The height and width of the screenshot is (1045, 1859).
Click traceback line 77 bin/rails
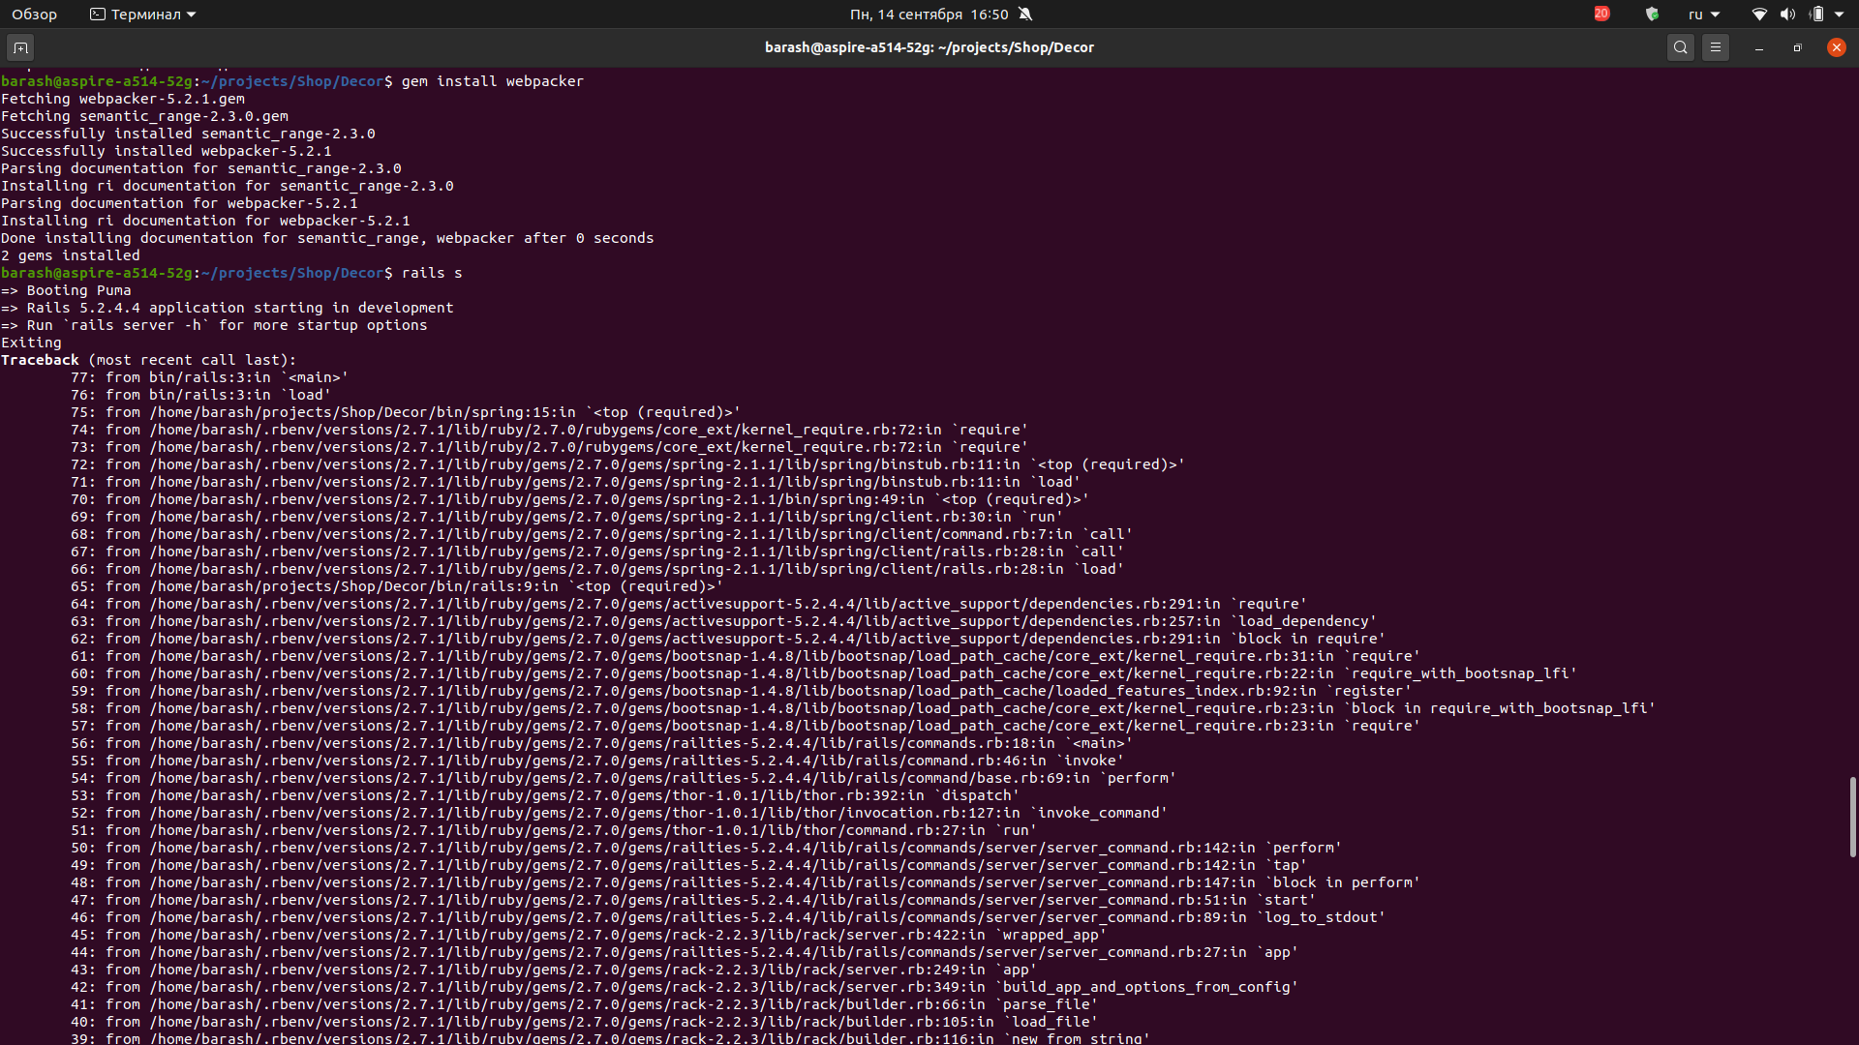[x=209, y=377]
